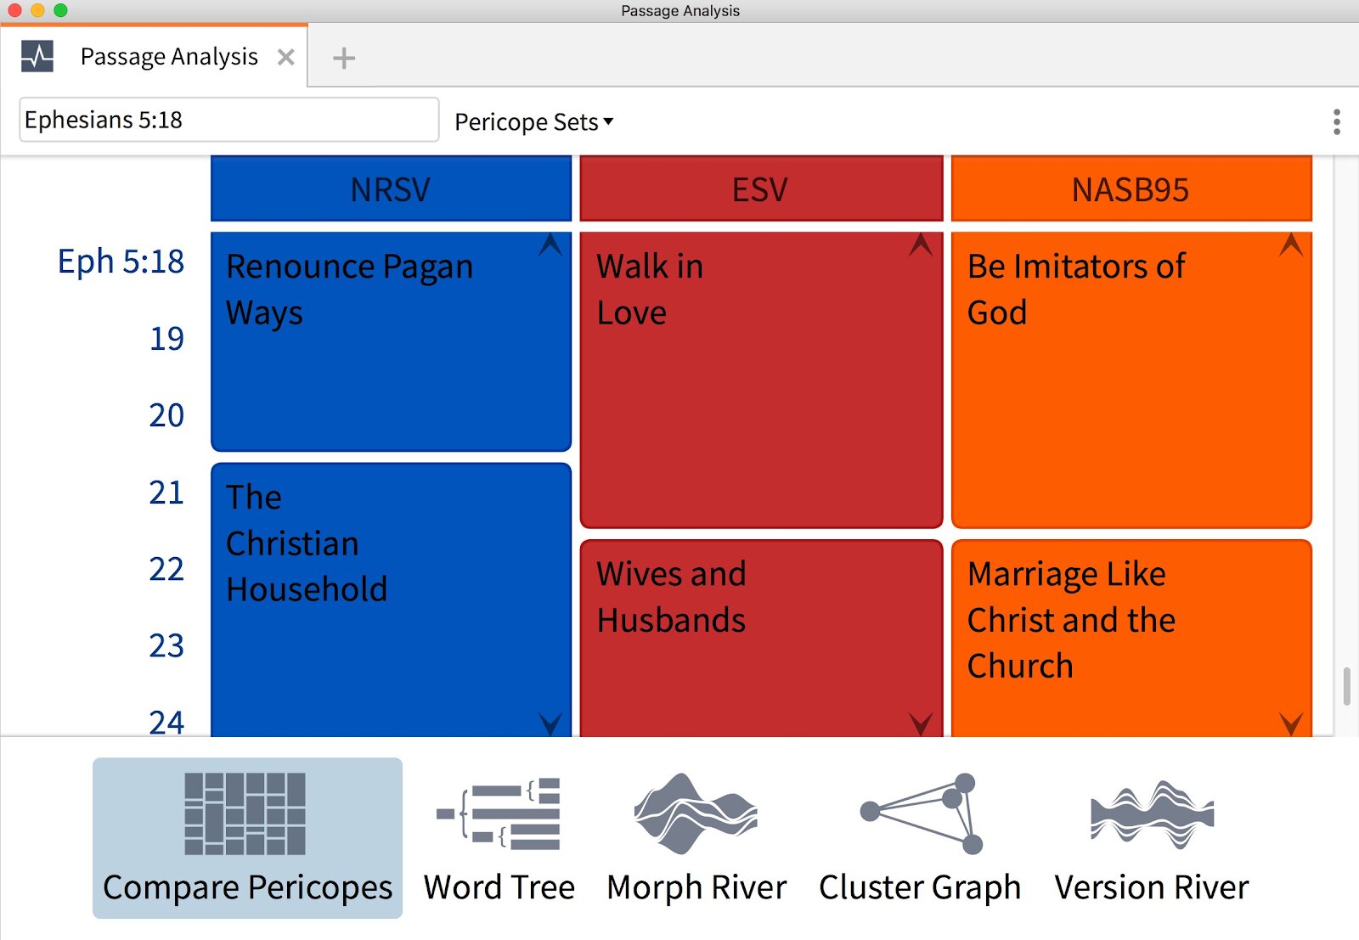Open the Word Tree visualization
The image size is (1359, 940).
point(498,841)
